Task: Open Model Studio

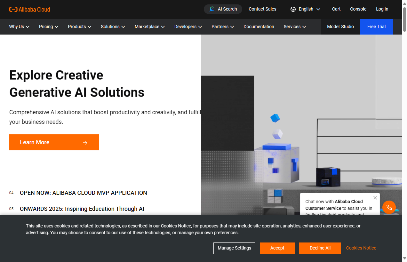Action: [x=340, y=27]
